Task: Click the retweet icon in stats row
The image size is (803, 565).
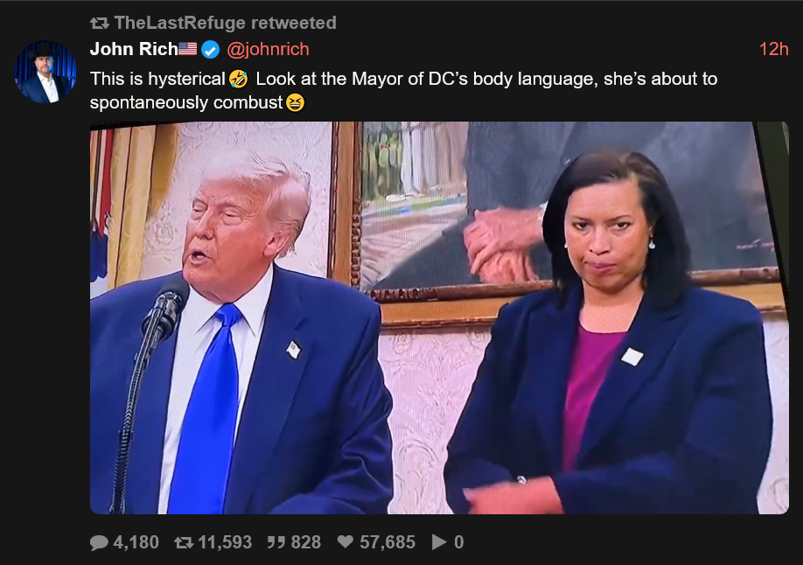Action: coord(184,542)
